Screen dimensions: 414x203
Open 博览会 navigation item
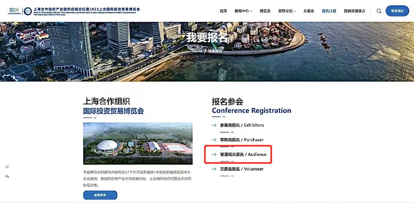[265, 11]
